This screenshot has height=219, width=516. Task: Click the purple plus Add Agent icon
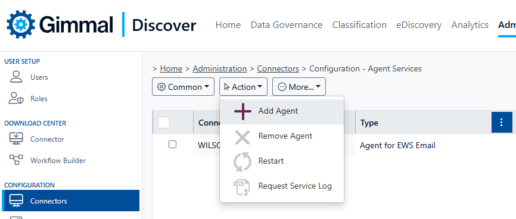(x=243, y=111)
